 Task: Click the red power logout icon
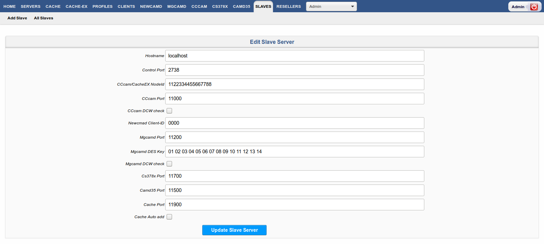pyautogui.click(x=534, y=6)
